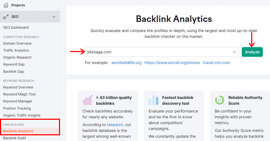This screenshot has width=270, height=141.
Task: Go to Traffic Analytics
Action: point(16,50)
